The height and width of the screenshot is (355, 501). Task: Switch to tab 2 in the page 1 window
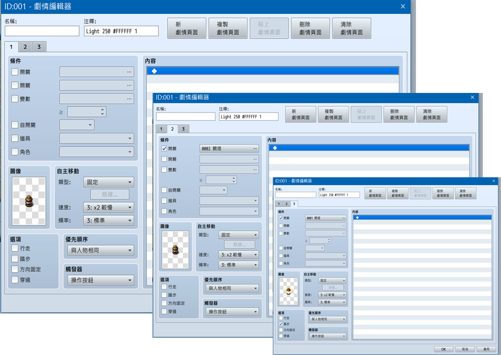pos(25,47)
